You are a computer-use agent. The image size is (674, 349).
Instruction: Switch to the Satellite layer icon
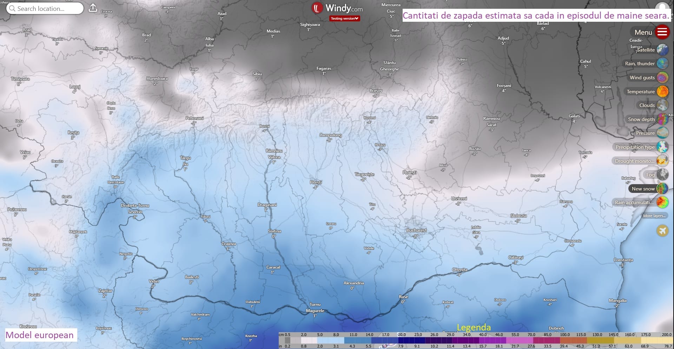coord(662,50)
